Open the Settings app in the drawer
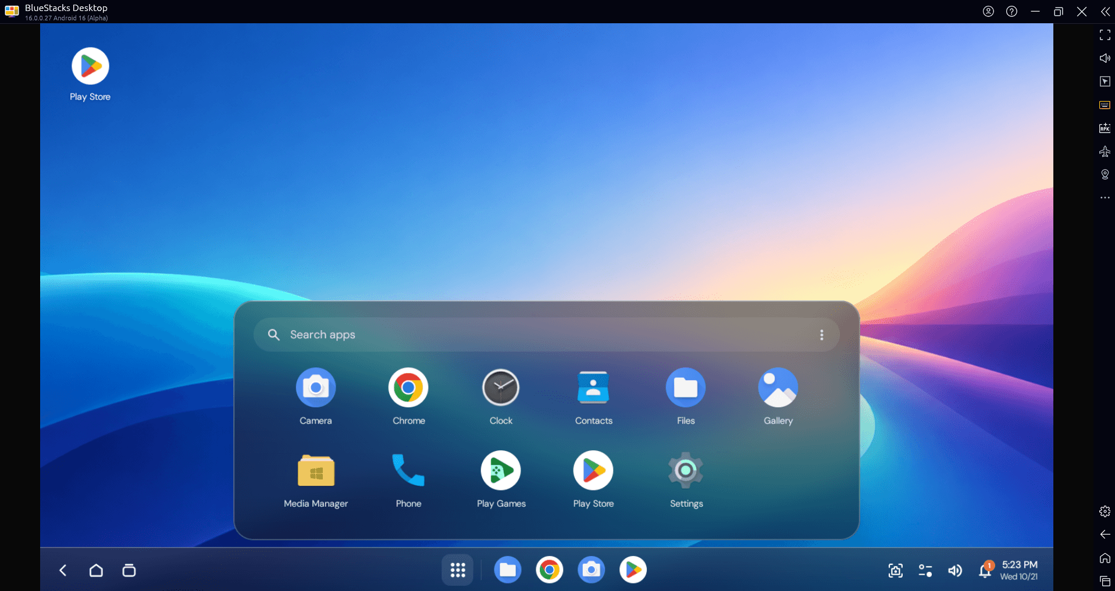Image resolution: width=1115 pixels, height=591 pixels. 686,471
